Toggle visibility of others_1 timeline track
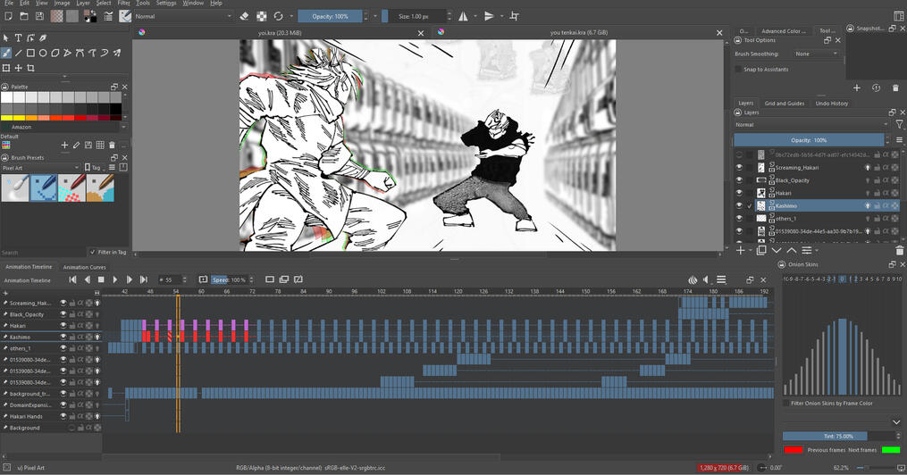This screenshot has height=475, width=907. tap(63, 348)
